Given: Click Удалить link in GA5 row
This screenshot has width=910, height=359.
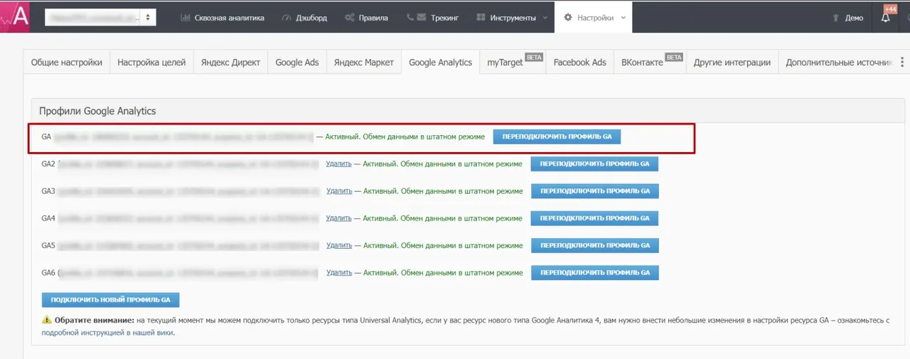Looking at the screenshot, I should [x=339, y=245].
